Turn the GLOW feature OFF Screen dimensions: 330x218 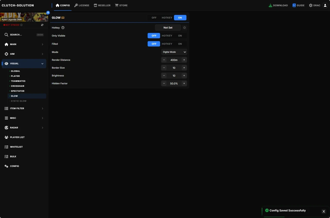(x=154, y=18)
